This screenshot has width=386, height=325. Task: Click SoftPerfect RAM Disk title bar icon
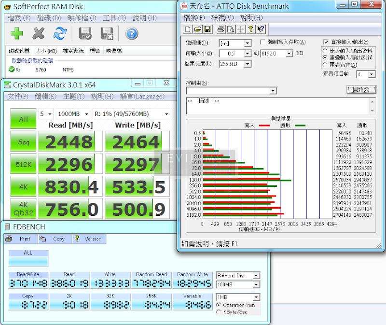[x=8, y=7]
